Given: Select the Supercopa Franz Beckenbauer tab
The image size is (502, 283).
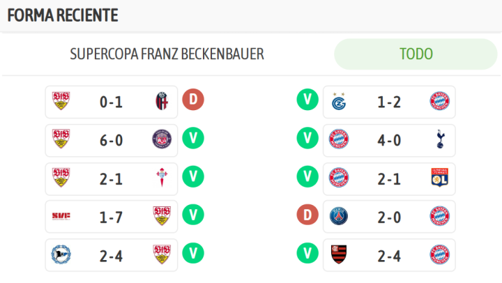Looking at the screenshot, I should point(167,54).
